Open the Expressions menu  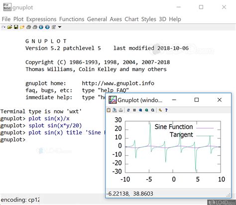pyautogui.click(x=41, y=19)
